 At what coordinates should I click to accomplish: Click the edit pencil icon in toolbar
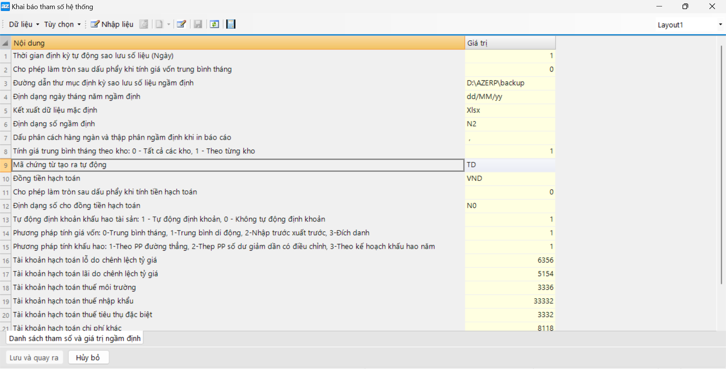click(x=181, y=25)
